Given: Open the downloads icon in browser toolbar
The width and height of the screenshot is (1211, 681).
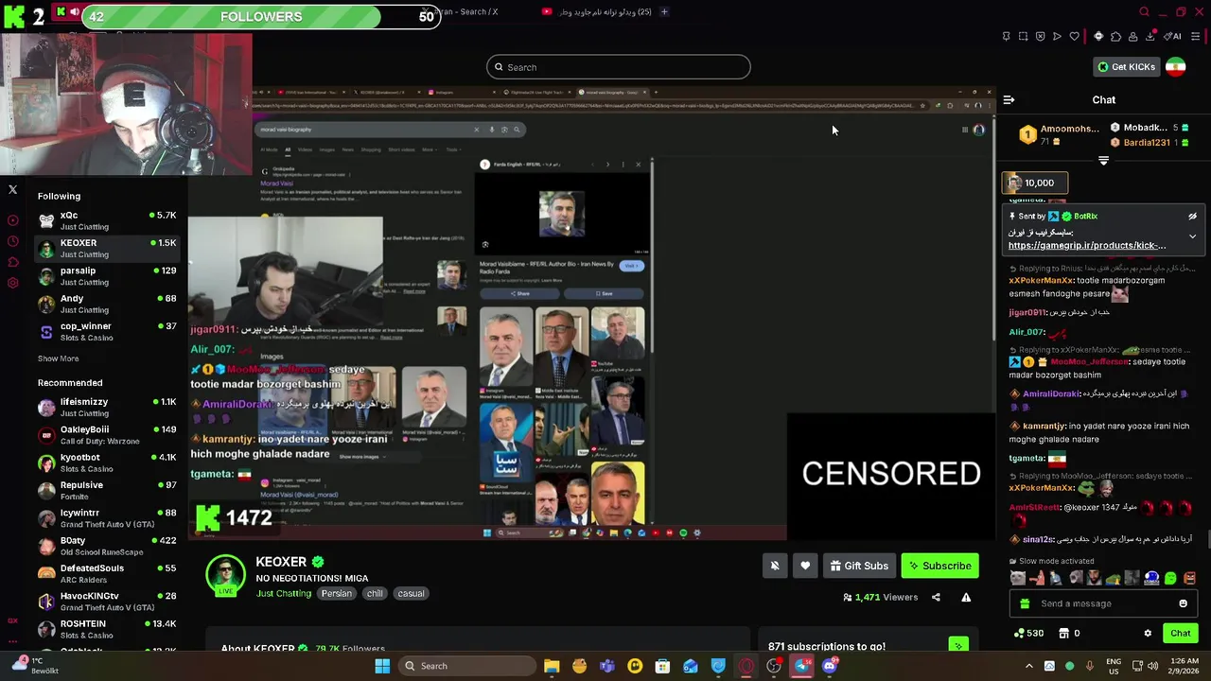Looking at the screenshot, I should (1150, 36).
